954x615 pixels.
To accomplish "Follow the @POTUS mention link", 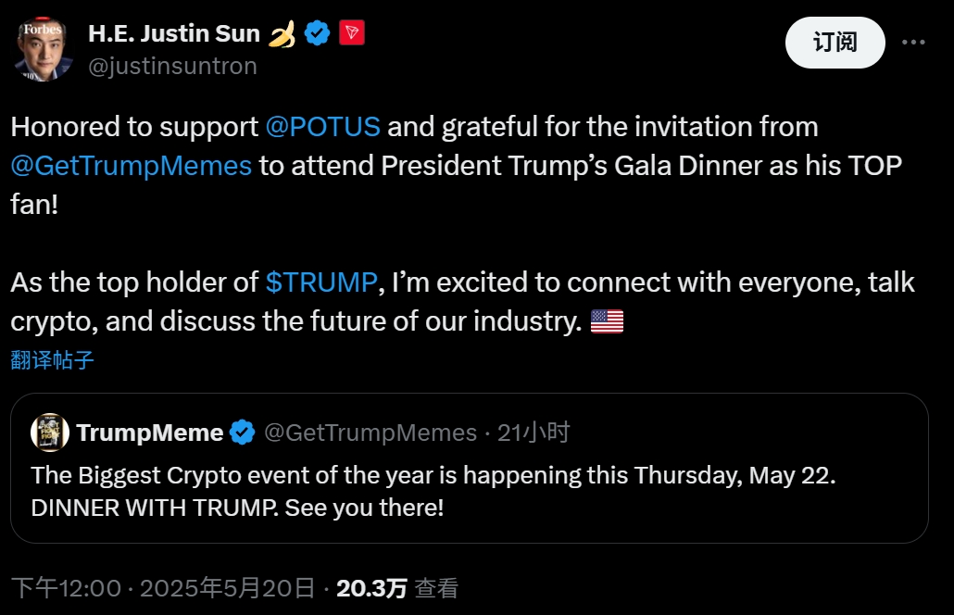I will [322, 127].
